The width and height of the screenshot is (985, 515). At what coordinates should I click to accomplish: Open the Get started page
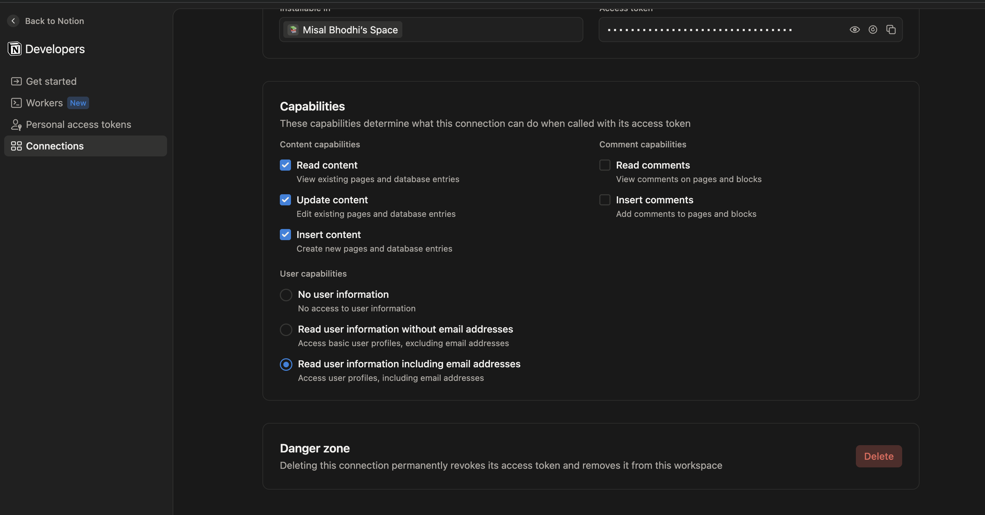[85, 81]
